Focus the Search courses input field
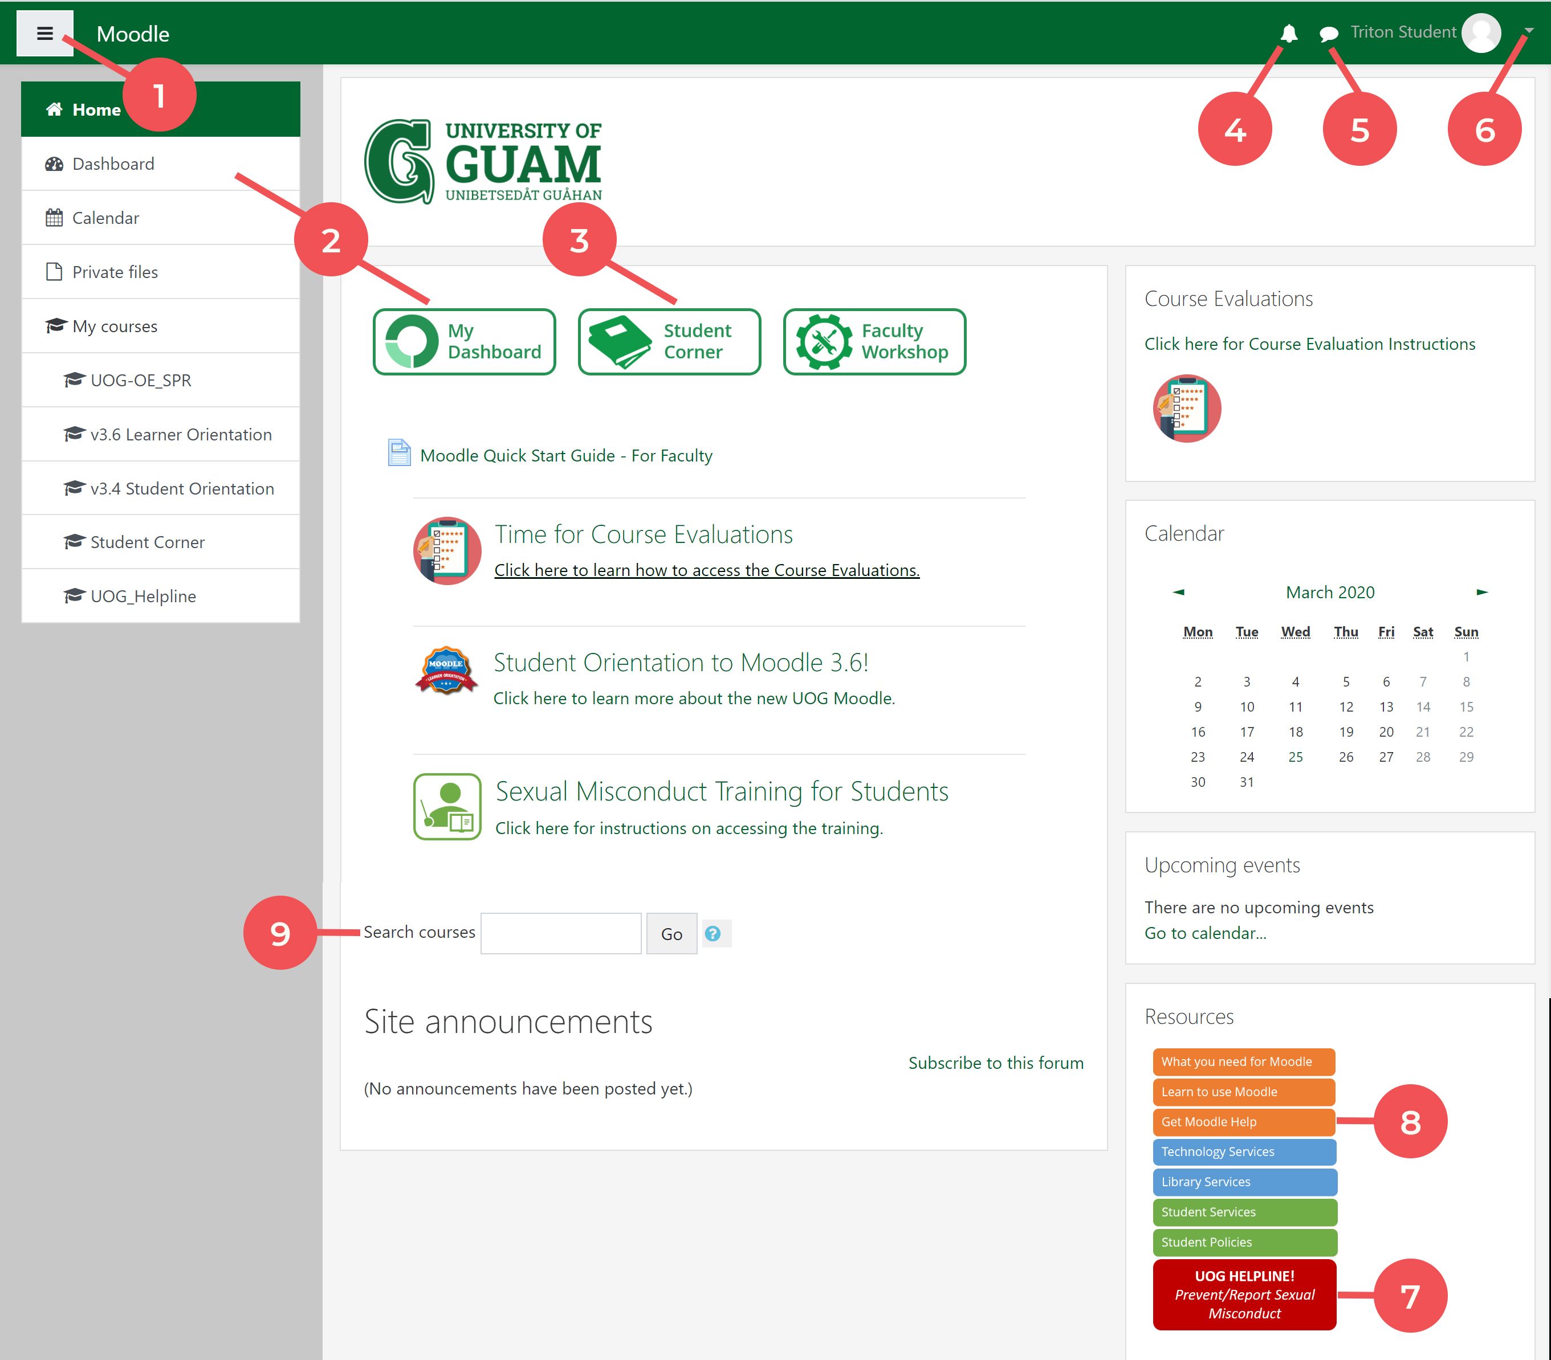 tap(561, 933)
